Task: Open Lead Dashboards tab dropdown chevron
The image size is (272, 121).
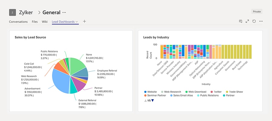Action: [x=77, y=22]
